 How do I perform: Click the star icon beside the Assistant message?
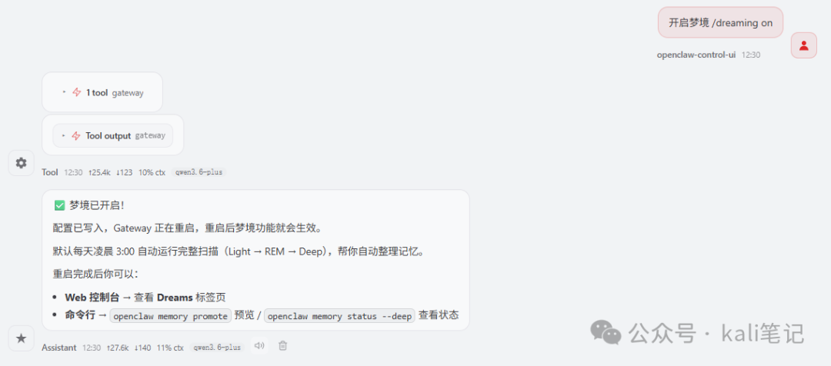pyautogui.click(x=22, y=338)
